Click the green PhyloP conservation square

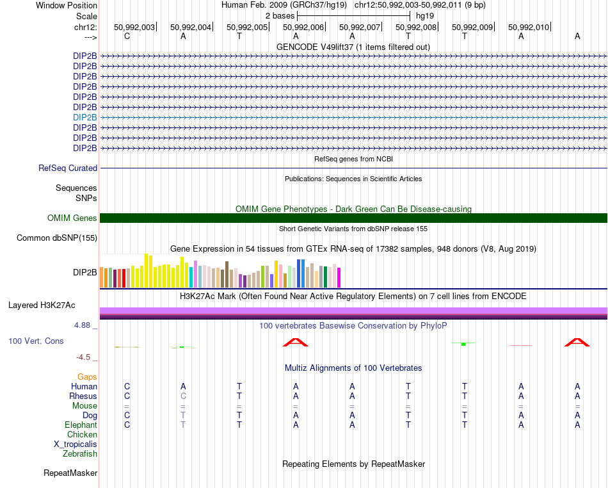pos(463,344)
